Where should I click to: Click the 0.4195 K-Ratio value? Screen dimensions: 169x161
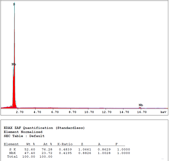point(65,153)
